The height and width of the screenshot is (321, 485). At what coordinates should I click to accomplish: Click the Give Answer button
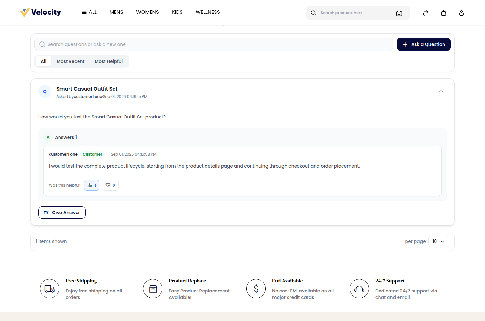(62, 213)
